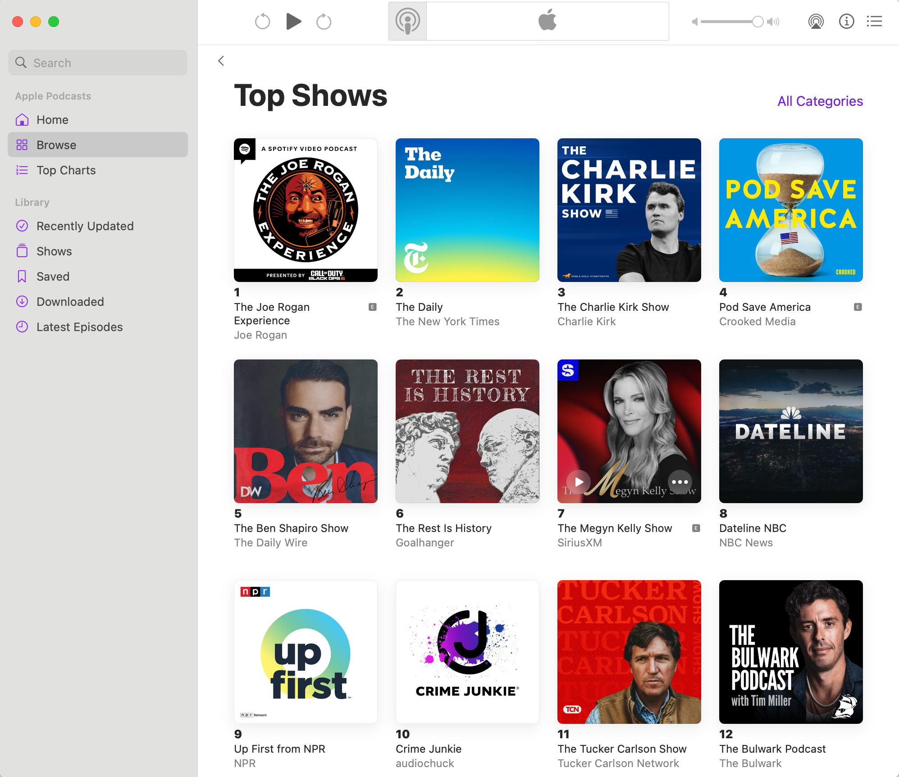Image resolution: width=899 pixels, height=777 pixels.
Task: Open Shows in the Library
Action: point(98,251)
